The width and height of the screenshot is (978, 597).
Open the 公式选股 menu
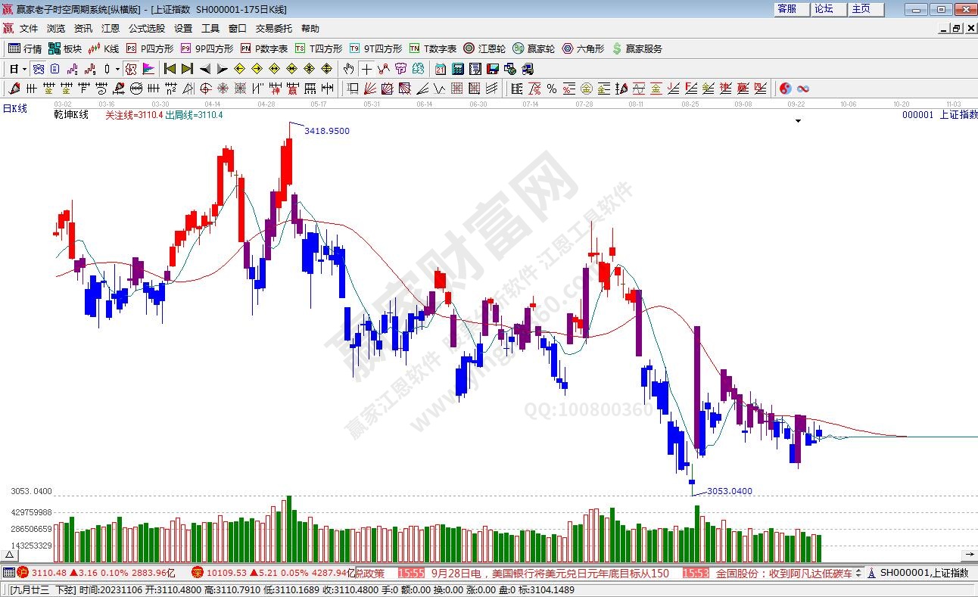coord(146,29)
